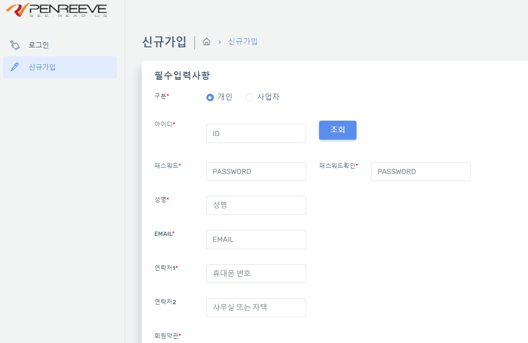
Task: Select the 개인 radio button
Action: click(x=210, y=97)
